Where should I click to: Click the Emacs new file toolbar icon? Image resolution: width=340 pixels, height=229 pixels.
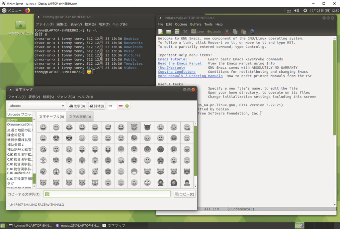[160, 32]
